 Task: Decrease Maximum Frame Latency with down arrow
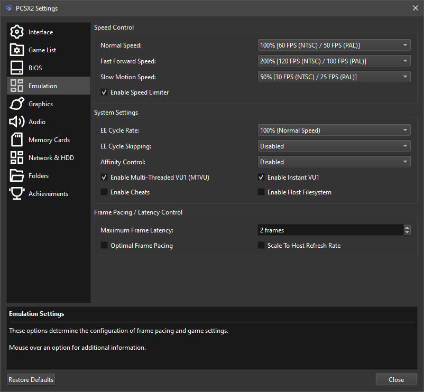click(x=407, y=232)
